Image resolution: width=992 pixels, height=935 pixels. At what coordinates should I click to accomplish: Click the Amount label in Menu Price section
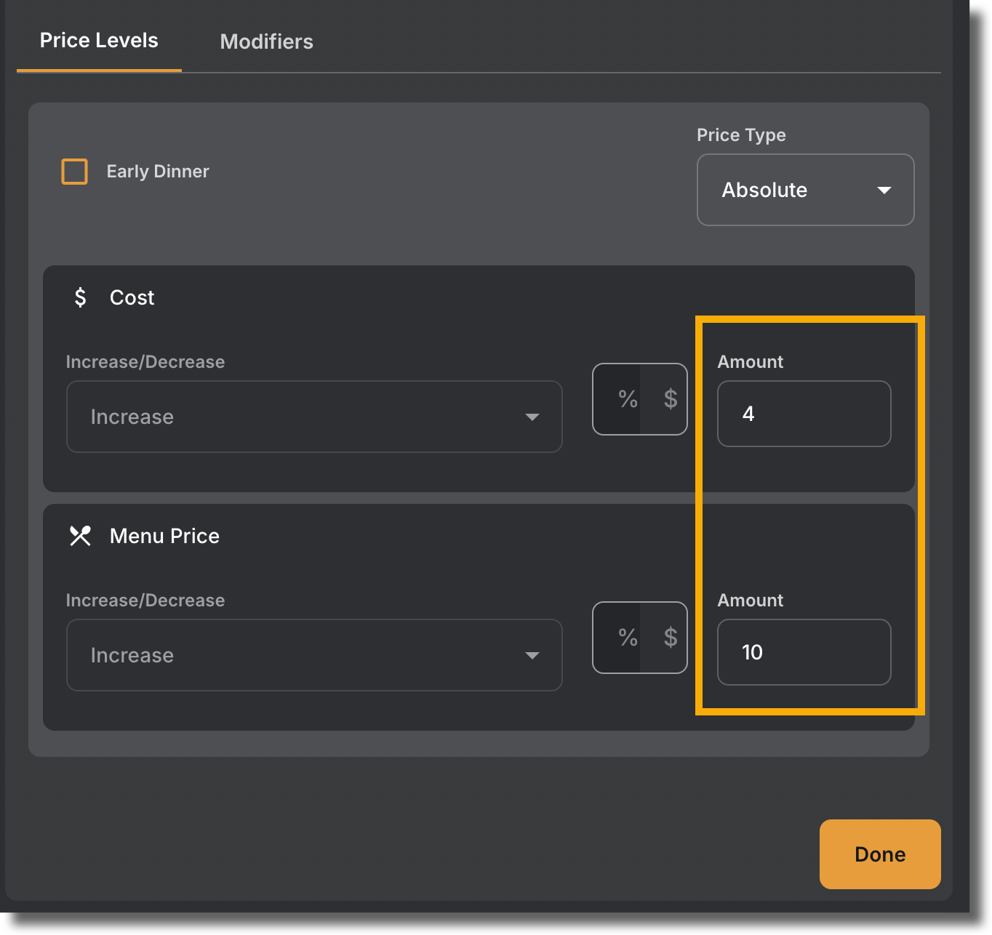(x=750, y=601)
